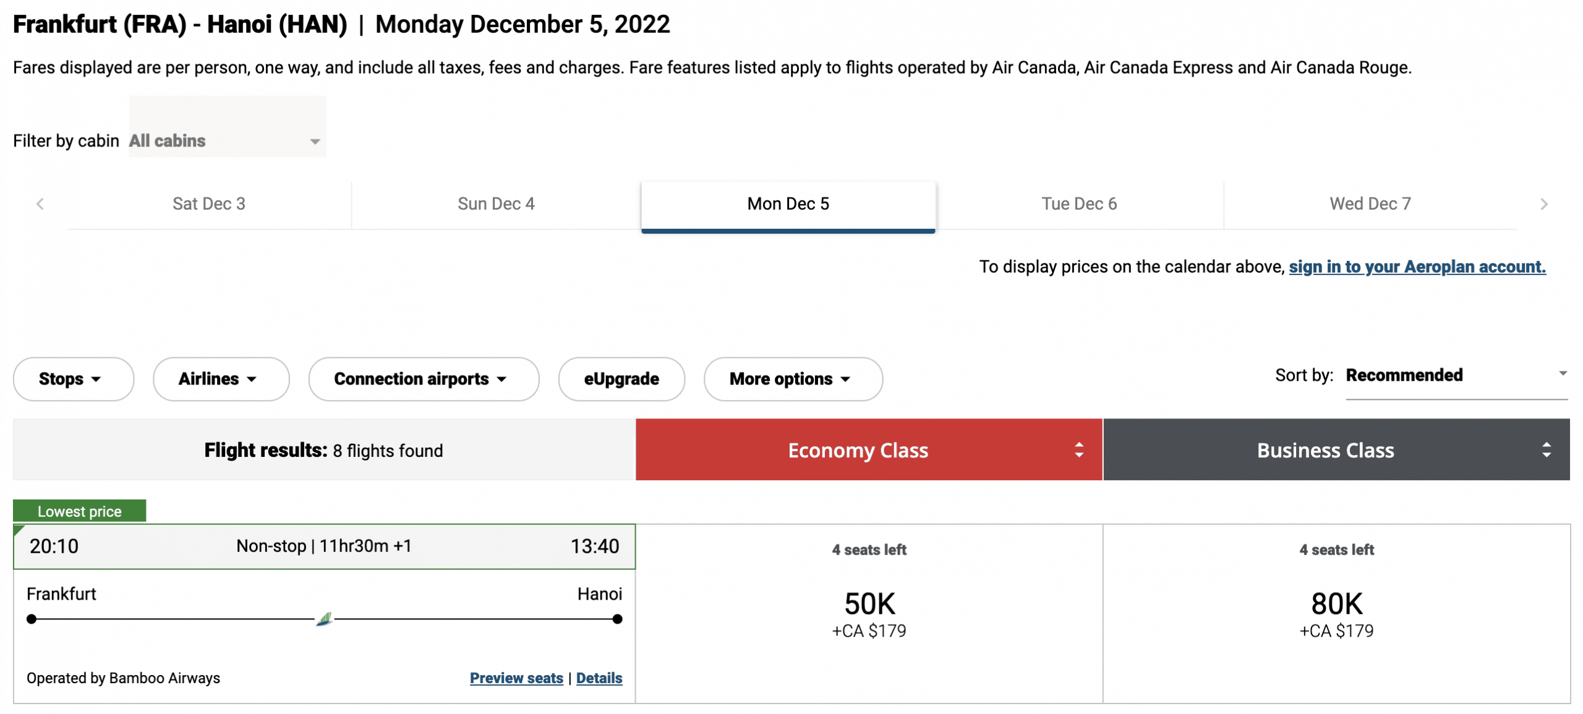The width and height of the screenshot is (1583, 714).
Task: Change the Sort by Recommended selection
Action: (1456, 375)
